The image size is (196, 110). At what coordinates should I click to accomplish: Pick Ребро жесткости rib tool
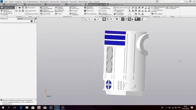pos(74,8)
